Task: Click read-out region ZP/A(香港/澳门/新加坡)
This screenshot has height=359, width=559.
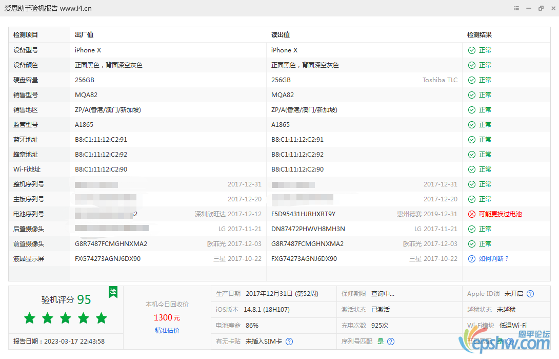Action: 304,110
